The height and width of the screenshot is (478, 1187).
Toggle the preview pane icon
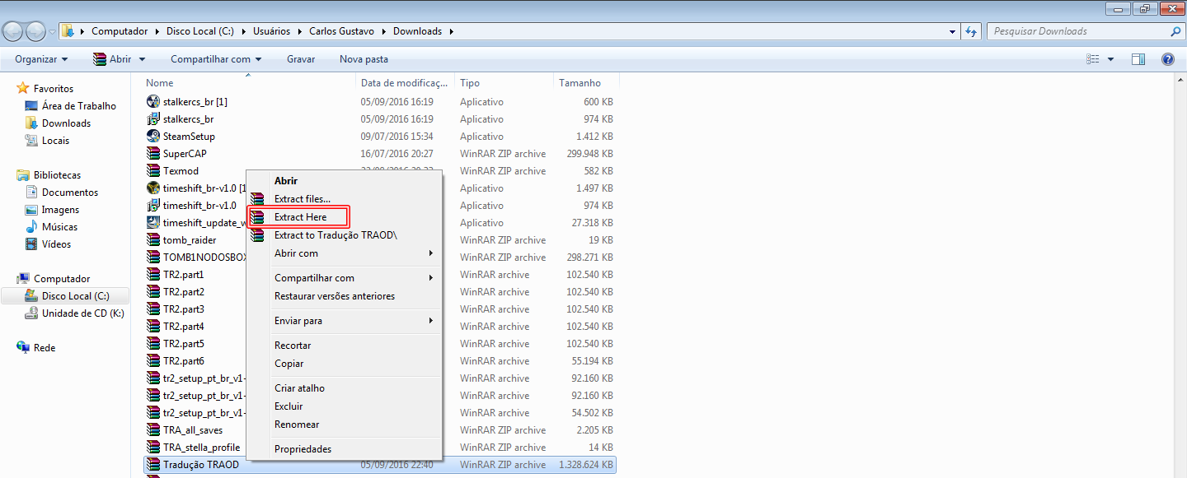pyautogui.click(x=1138, y=59)
